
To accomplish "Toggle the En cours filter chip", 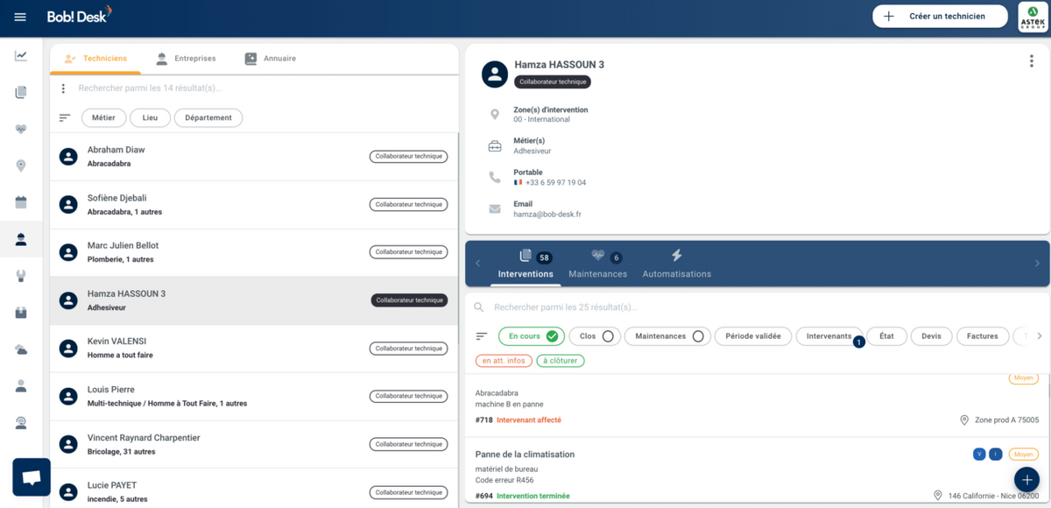I will click(x=532, y=336).
